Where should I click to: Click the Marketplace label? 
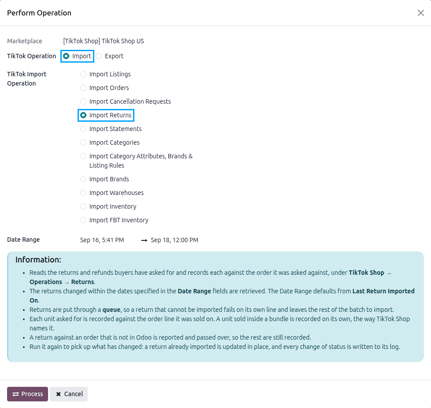coord(25,41)
